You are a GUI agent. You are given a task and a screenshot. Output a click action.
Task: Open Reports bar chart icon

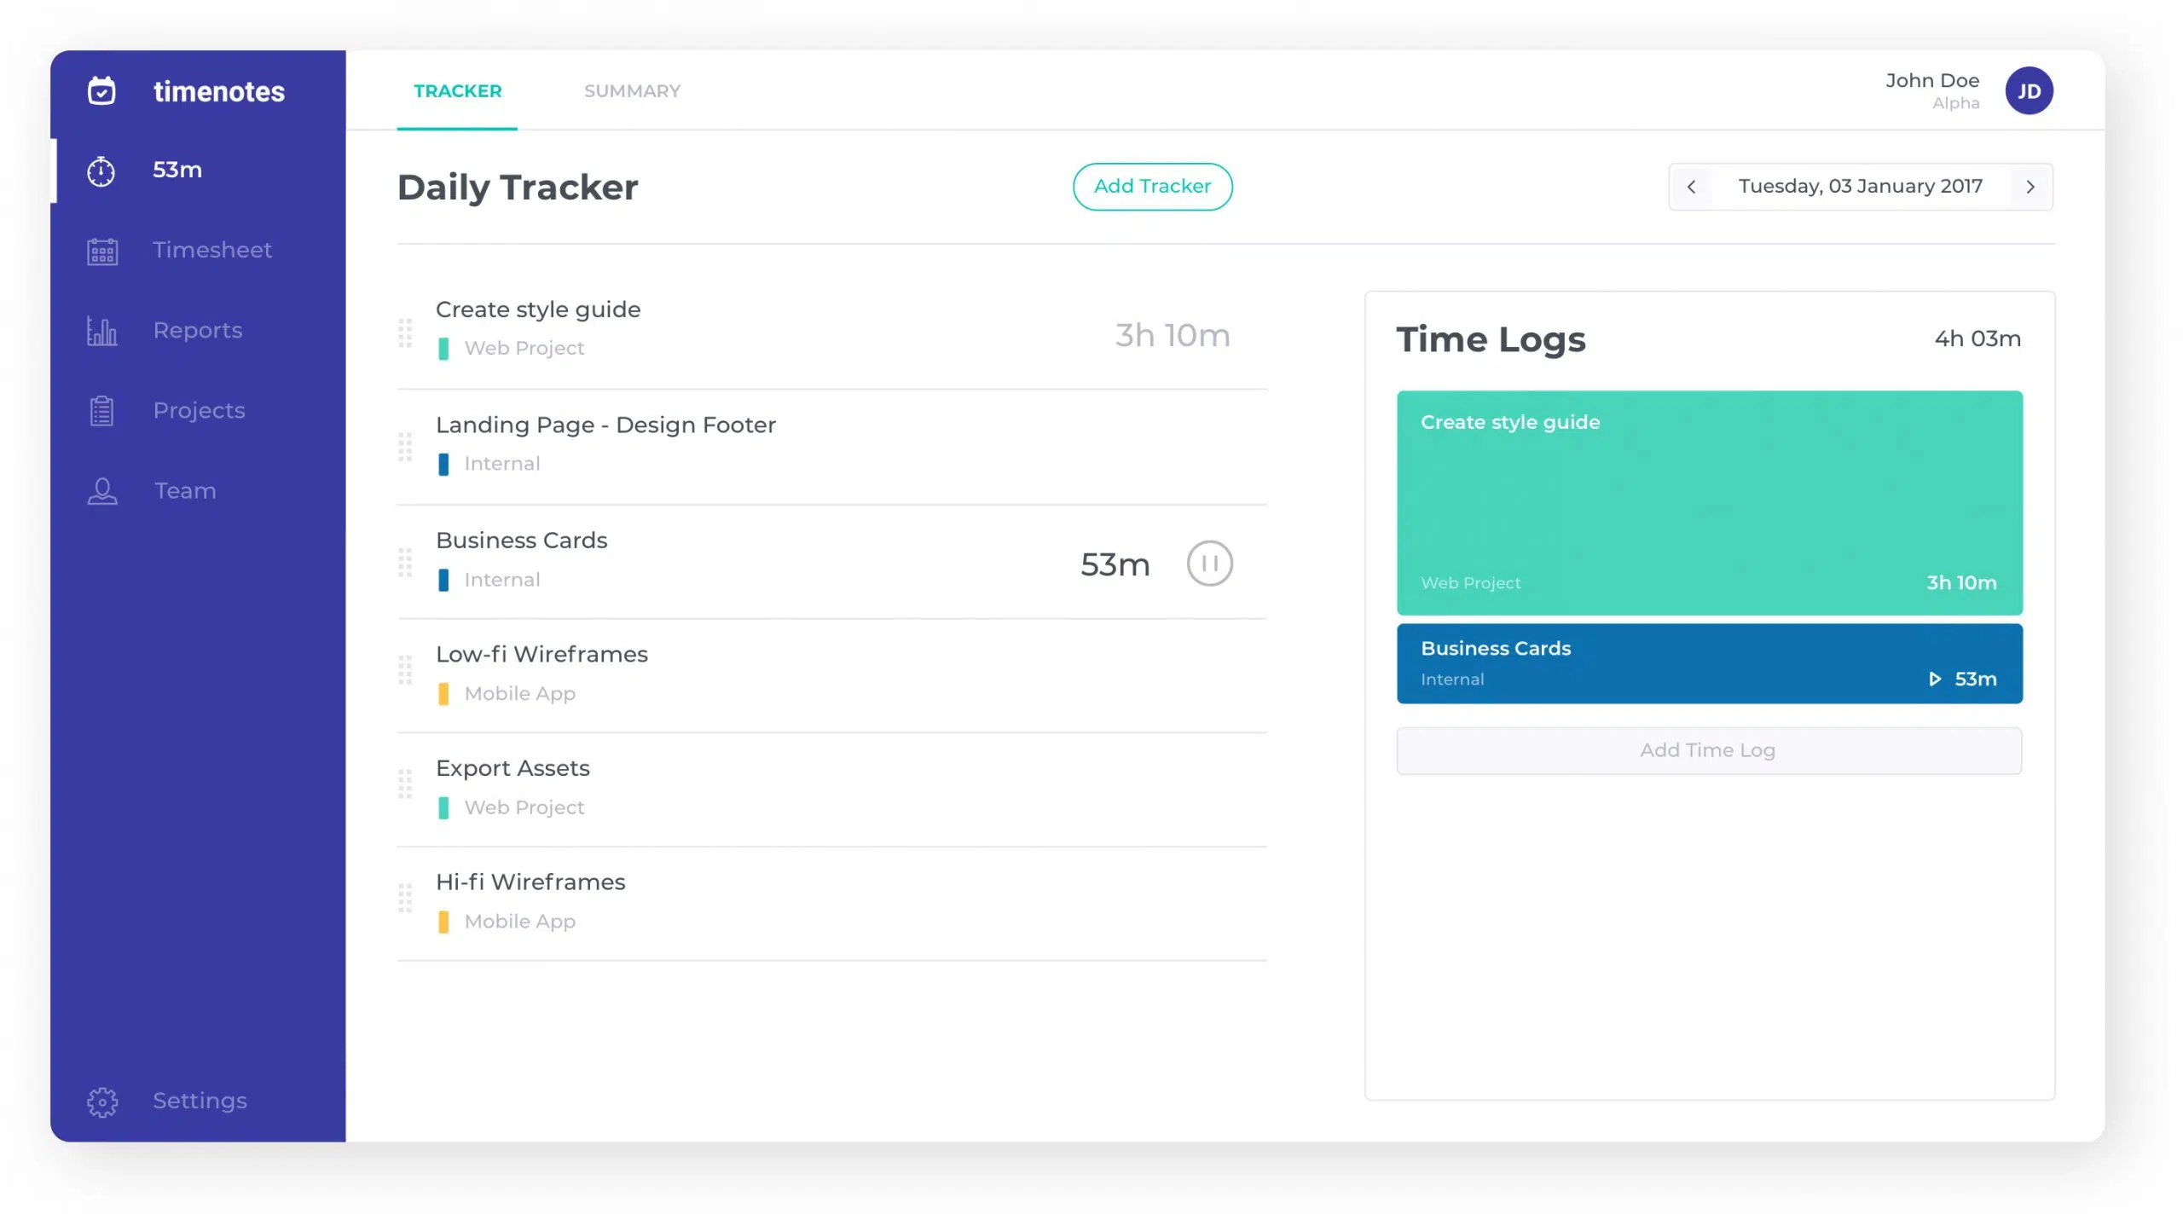click(x=102, y=331)
